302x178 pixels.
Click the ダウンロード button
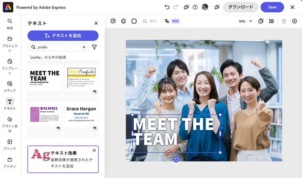point(240,7)
